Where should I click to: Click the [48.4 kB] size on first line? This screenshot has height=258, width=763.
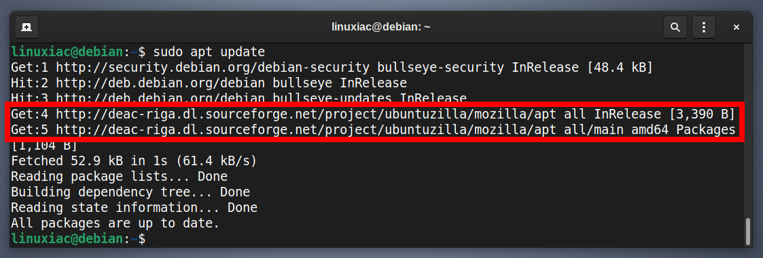click(620, 67)
